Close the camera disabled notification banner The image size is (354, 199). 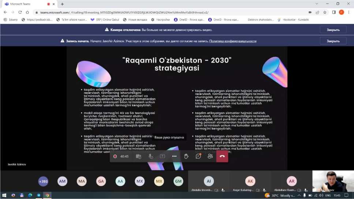pos(333,30)
